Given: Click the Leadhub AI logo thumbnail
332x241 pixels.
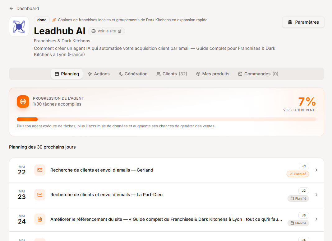Looking at the screenshot, I should tap(19, 26).
